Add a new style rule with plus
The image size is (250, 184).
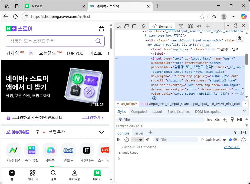(225, 120)
